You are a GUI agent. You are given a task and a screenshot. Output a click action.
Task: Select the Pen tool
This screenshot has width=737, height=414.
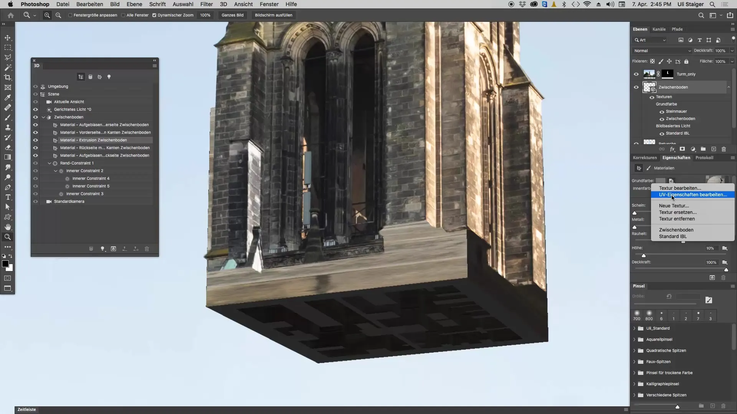point(8,187)
